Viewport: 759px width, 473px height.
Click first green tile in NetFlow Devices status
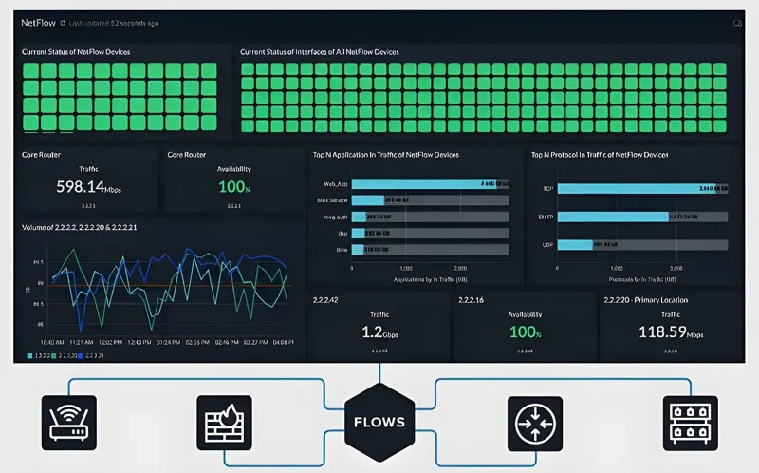pyautogui.click(x=30, y=70)
